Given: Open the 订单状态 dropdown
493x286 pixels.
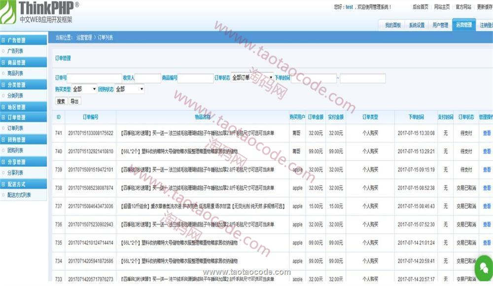Looking at the screenshot, I should point(252,78).
